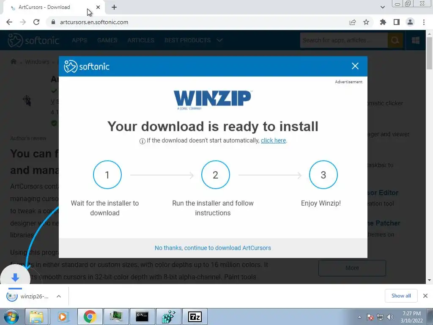
Task: Close the downloads bar
Action: (425, 296)
